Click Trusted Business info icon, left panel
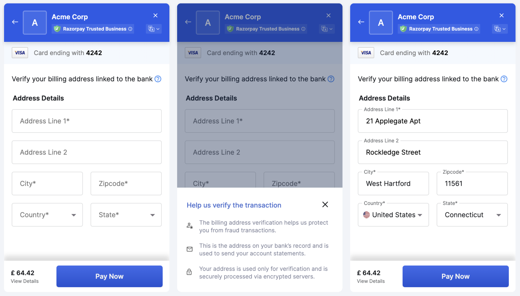520x296 pixels. coord(130,29)
